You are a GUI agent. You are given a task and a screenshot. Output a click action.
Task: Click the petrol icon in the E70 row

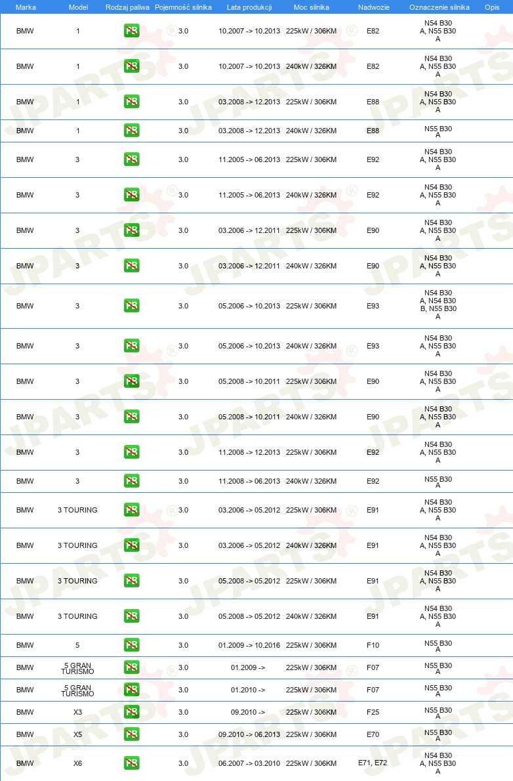[x=131, y=734]
